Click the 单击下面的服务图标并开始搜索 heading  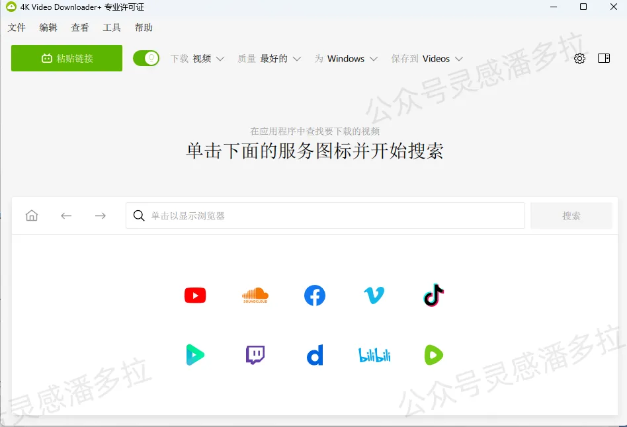(315, 151)
